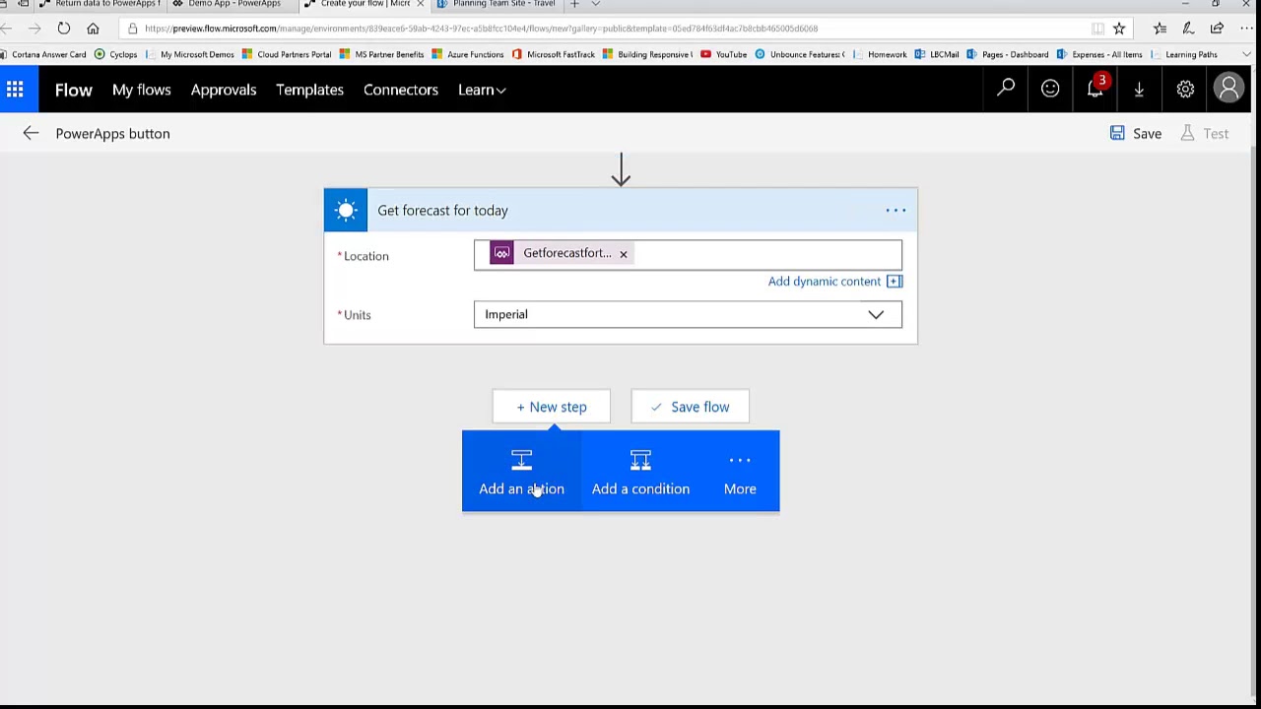Click the Flow home brand link

tap(74, 90)
